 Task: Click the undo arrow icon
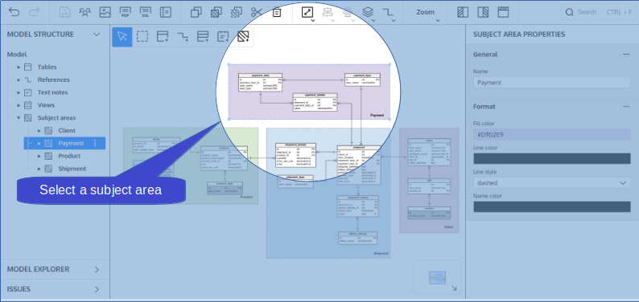[x=14, y=12]
